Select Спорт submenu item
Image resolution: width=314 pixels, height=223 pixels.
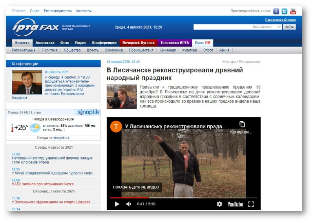(208, 50)
